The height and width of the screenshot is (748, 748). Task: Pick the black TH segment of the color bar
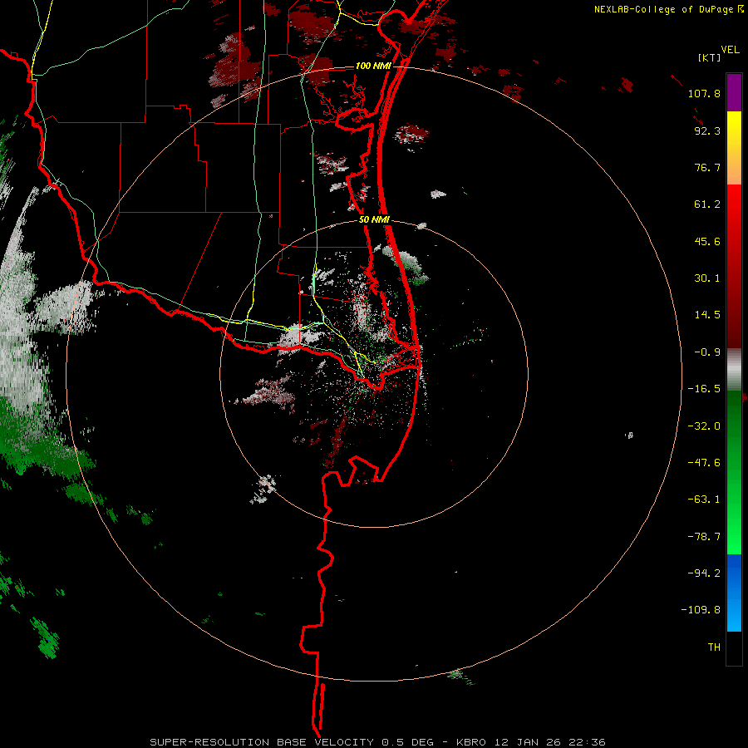point(734,647)
